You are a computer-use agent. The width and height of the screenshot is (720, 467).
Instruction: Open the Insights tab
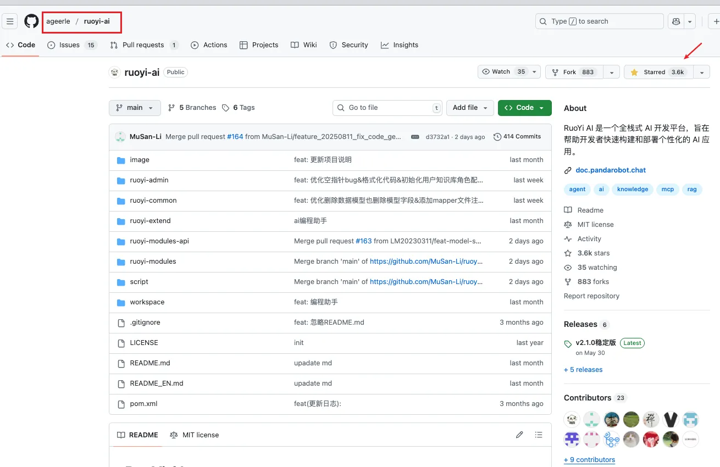click(400, 45)
